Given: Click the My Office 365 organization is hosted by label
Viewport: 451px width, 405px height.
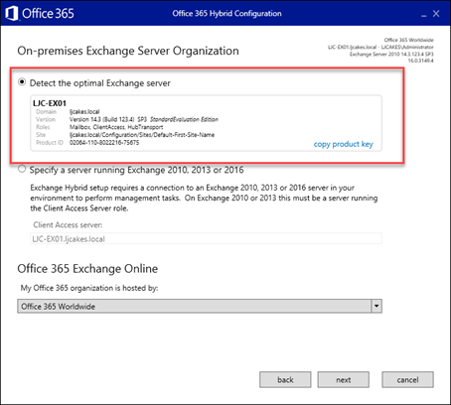Looking at the screenshot, I should click(89, 288).
